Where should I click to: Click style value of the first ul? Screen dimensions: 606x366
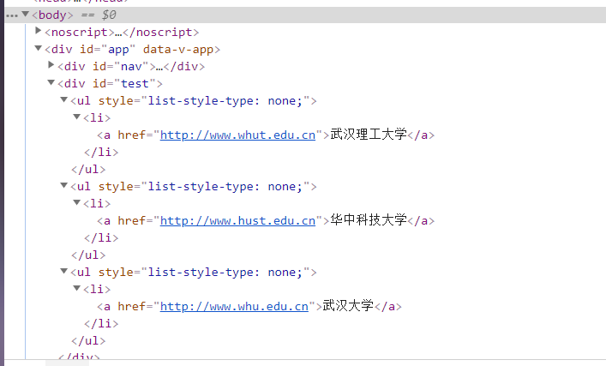tap(225, 101)
